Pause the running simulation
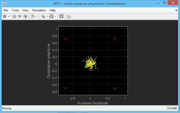 (14, 16)
